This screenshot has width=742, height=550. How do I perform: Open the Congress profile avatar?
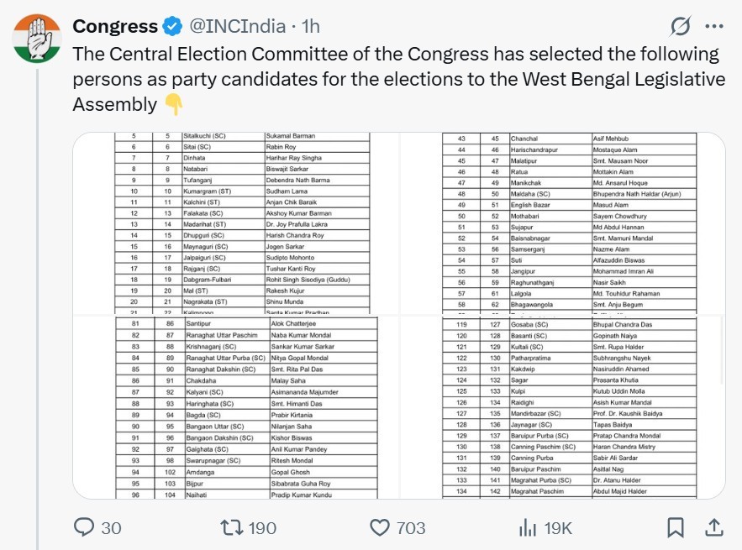(37, 40)
